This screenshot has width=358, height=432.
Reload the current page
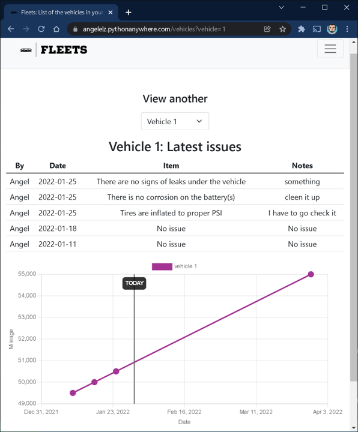pos(41,29)
